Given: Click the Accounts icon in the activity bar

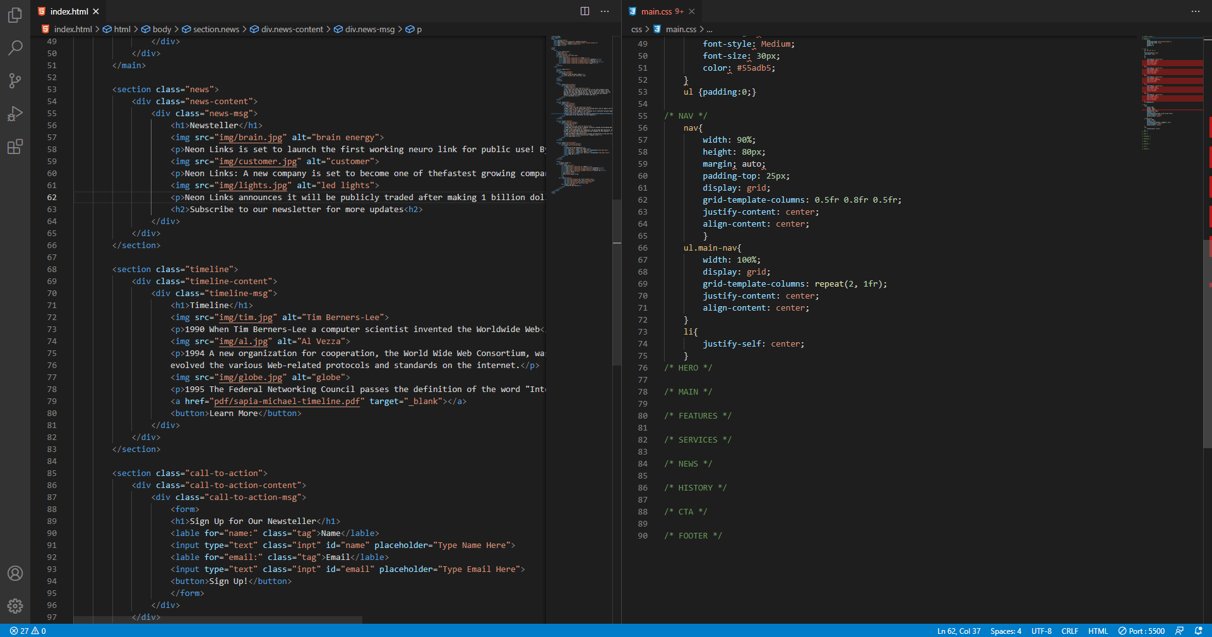Looking at the screenshot, I should click(15, 574).
